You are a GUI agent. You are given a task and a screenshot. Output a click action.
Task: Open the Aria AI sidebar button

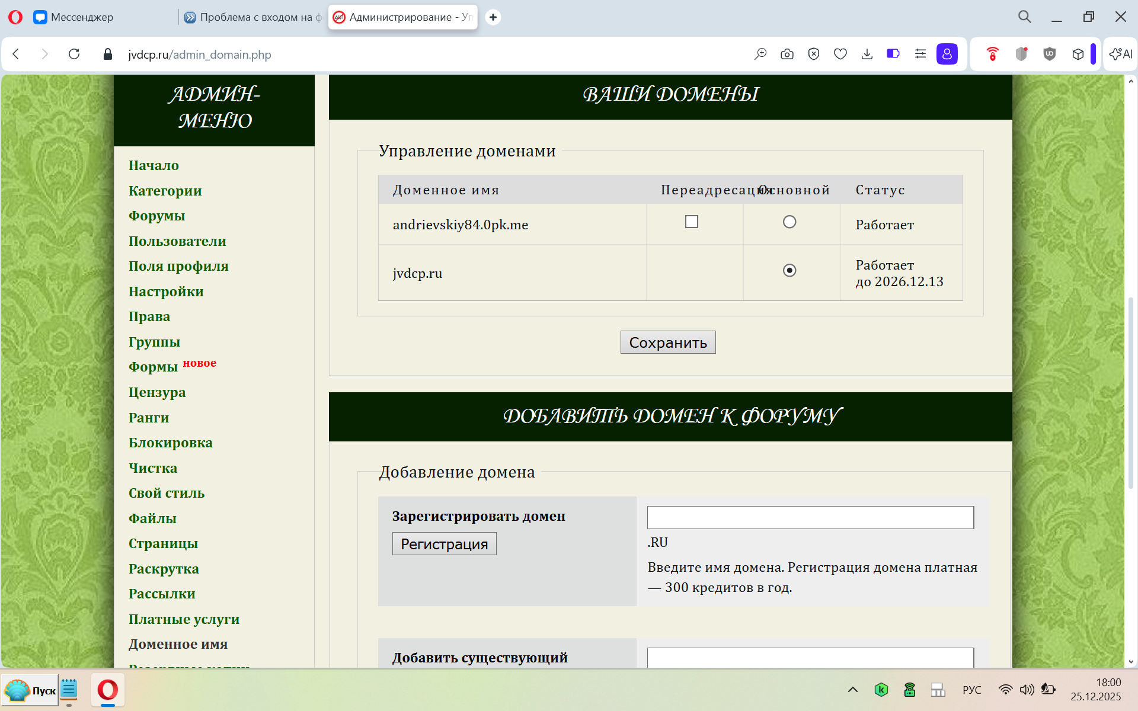click(1120, 54)
